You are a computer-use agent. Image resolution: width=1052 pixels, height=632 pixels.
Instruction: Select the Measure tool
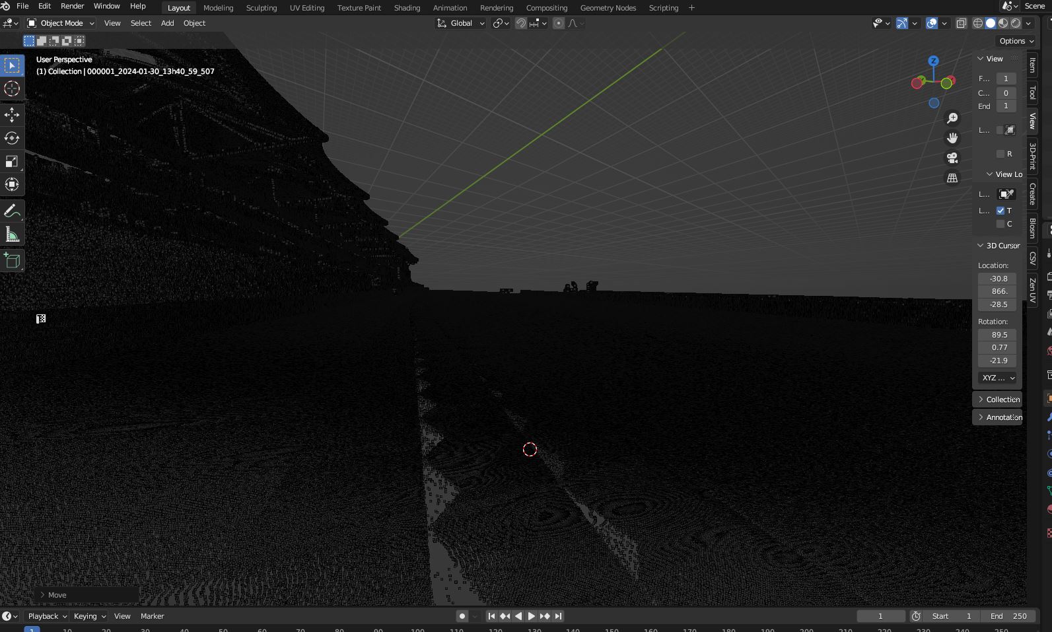pyautogui.click(x=12, y=234)
